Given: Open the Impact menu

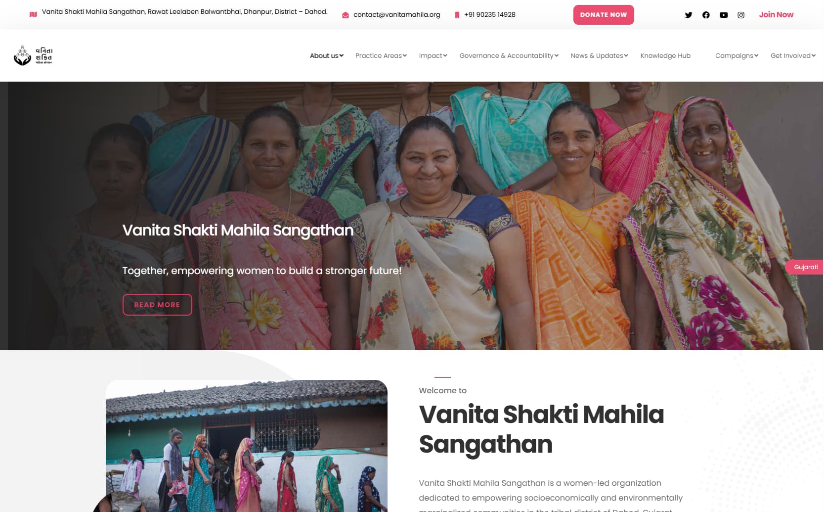Looking at the screenshot, I should pos(433,55).
